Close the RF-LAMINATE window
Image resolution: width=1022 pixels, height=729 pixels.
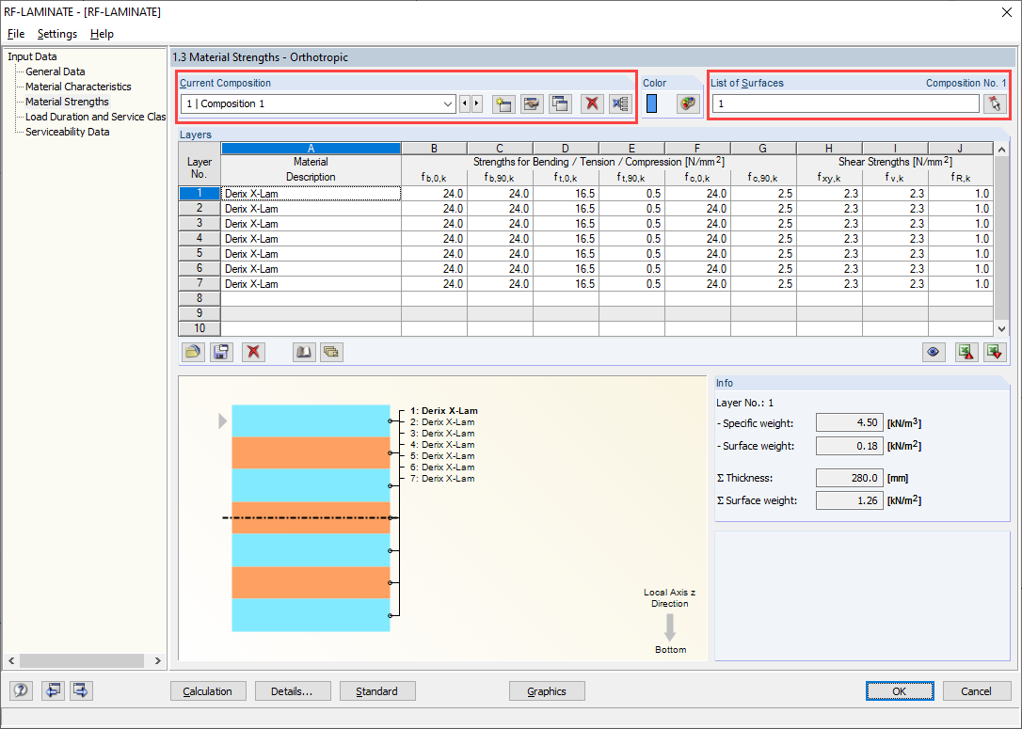point(1006,11)
